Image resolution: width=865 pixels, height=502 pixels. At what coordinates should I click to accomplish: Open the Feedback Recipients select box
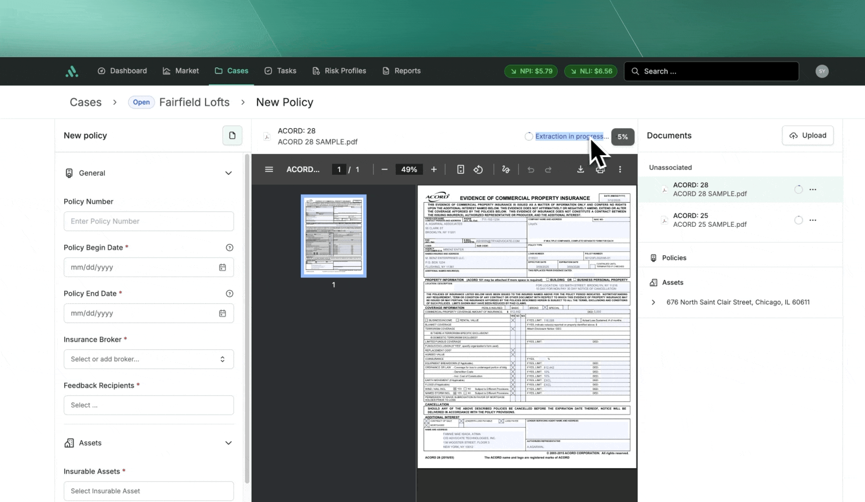pos(148,405)
